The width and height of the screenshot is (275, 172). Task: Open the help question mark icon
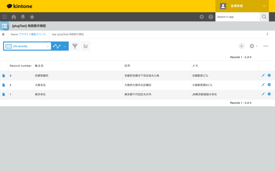[x=211, y=17]
